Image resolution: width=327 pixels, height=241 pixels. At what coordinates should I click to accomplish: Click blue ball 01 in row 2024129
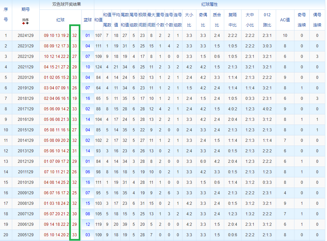pos(88,36)
